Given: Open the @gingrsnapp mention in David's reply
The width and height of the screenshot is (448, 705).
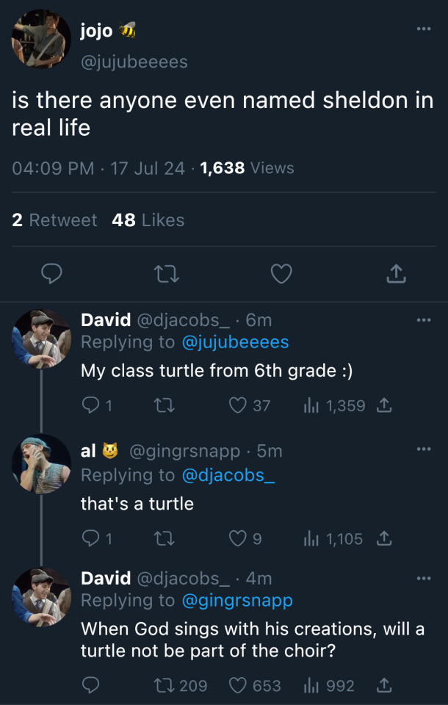Looking at the screenshot, I should point(237,601).
